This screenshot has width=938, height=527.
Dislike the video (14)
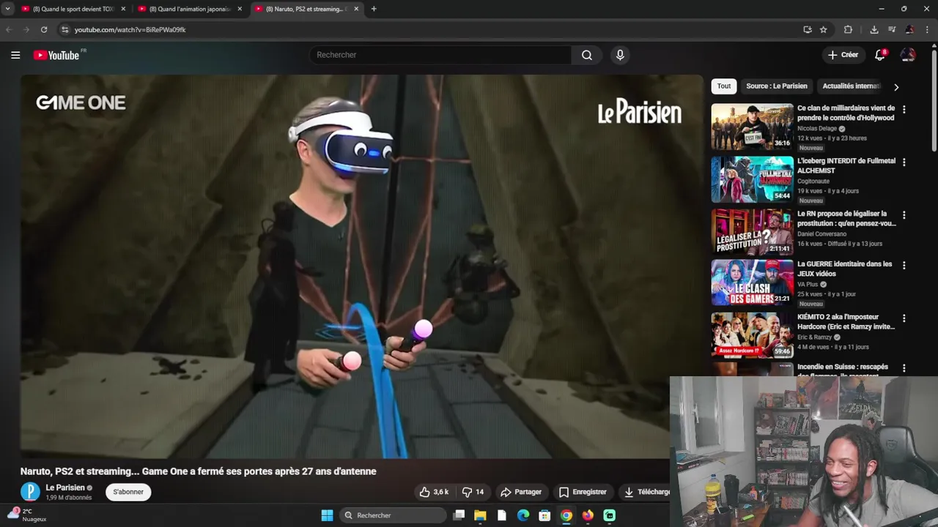point(472,492)
